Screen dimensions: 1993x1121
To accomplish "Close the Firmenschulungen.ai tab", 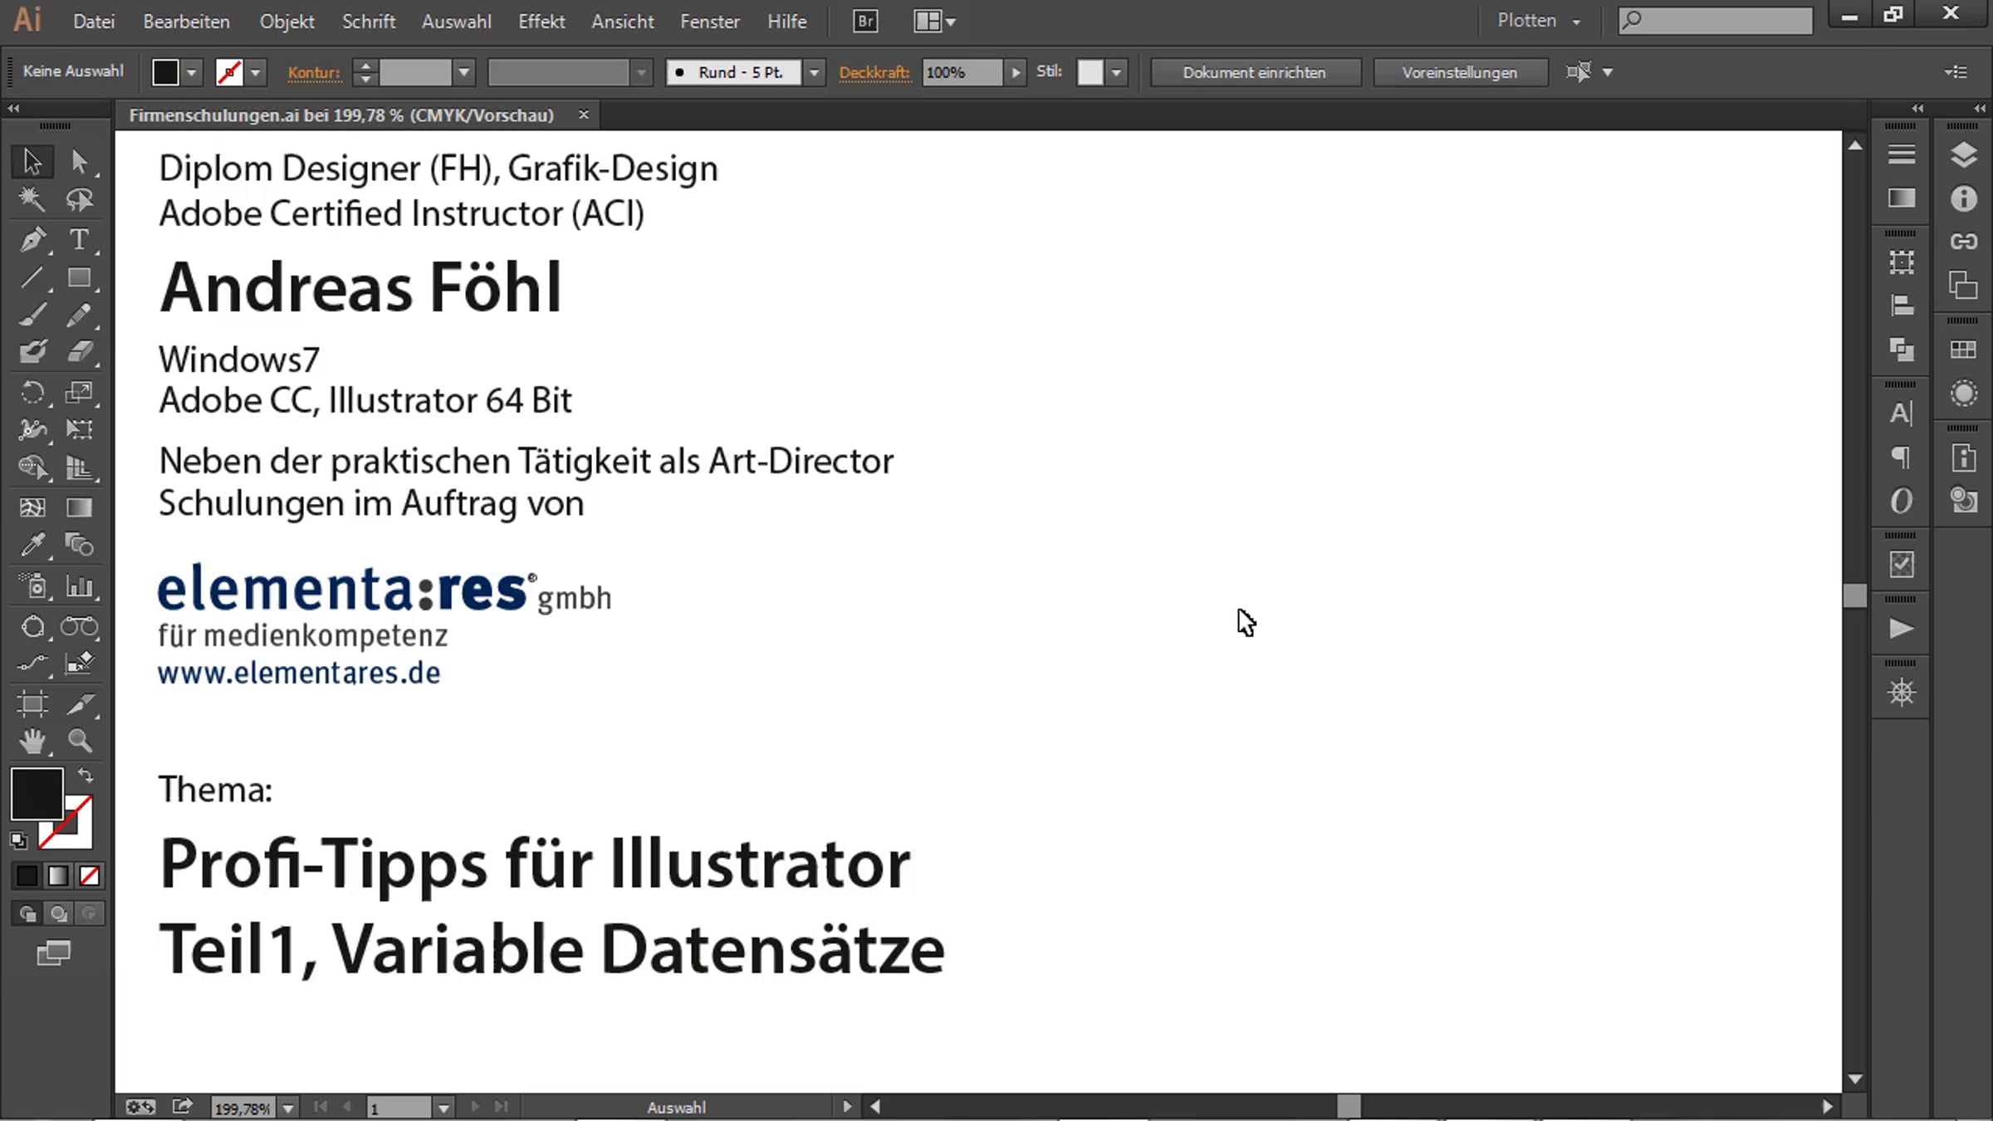I will 584,115.
